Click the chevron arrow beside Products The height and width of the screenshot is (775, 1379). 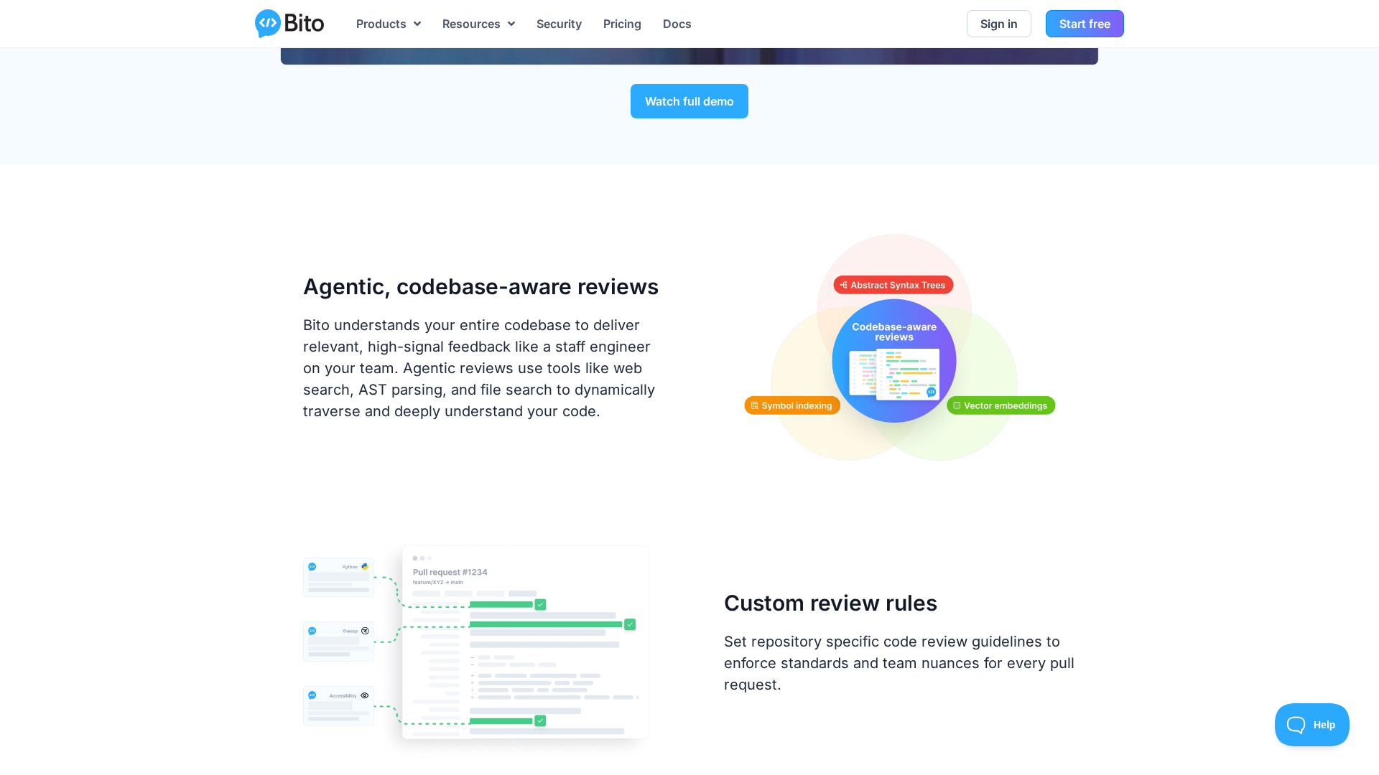point(417,24)
